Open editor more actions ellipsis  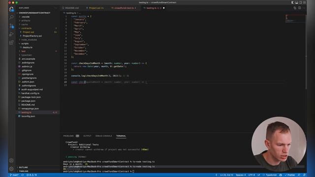point(304,8)
